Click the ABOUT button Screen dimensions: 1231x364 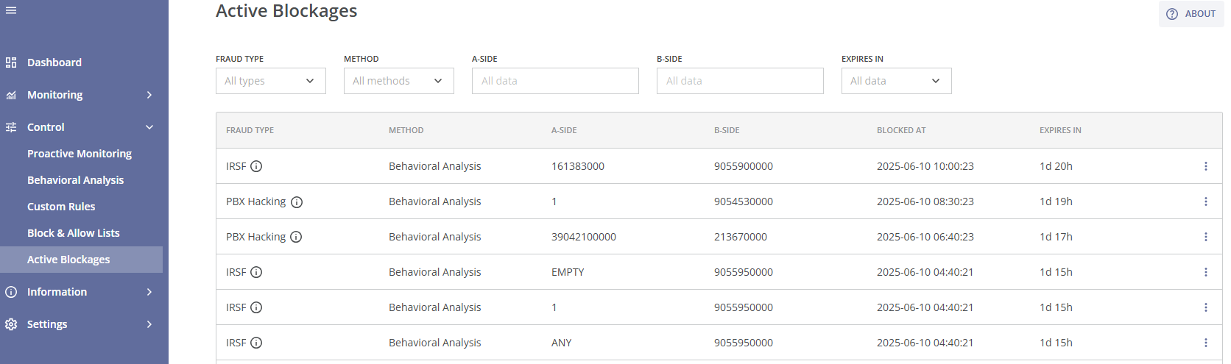[1191, 14]
